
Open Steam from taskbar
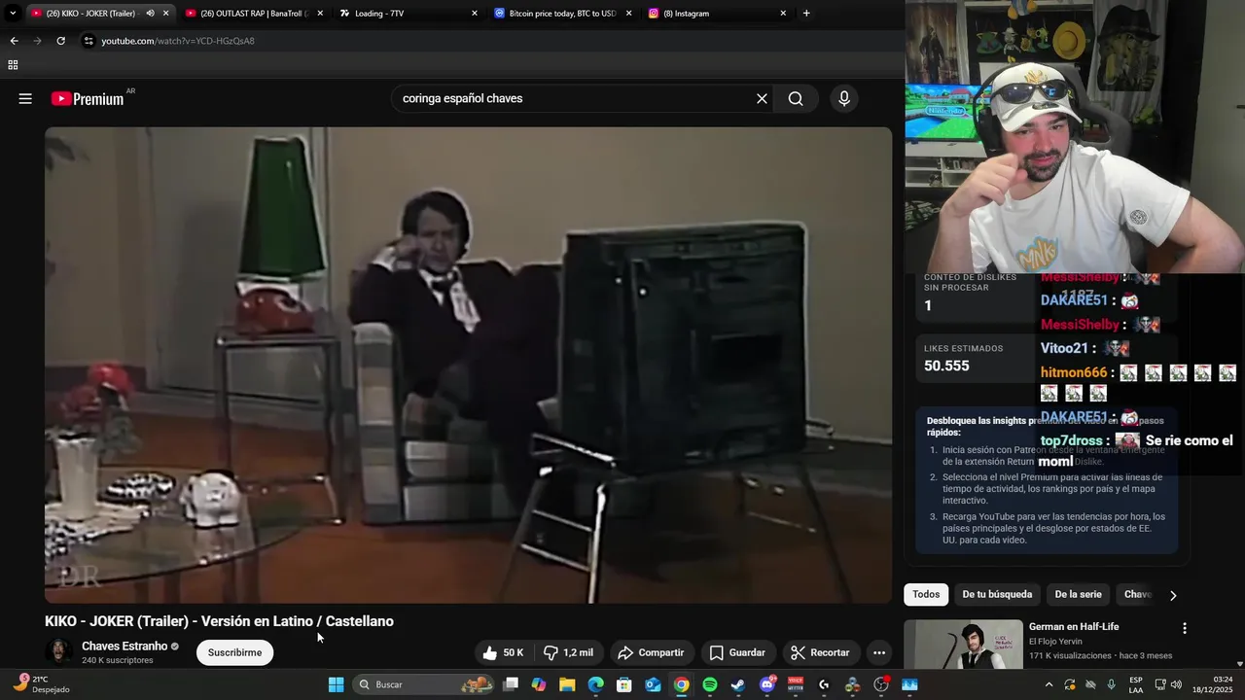738,684
